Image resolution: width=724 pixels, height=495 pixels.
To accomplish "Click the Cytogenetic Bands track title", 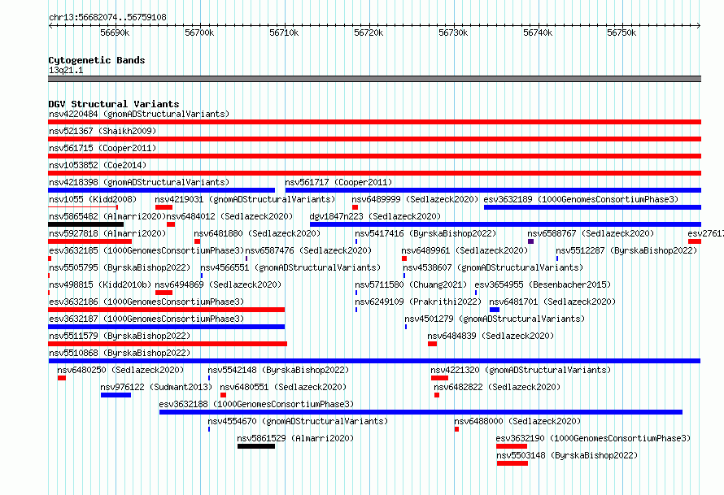I will 97,60.
